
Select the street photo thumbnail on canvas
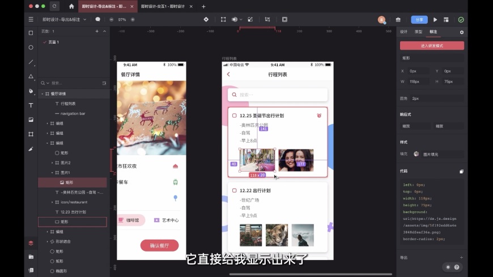click(x=257, y=160)
